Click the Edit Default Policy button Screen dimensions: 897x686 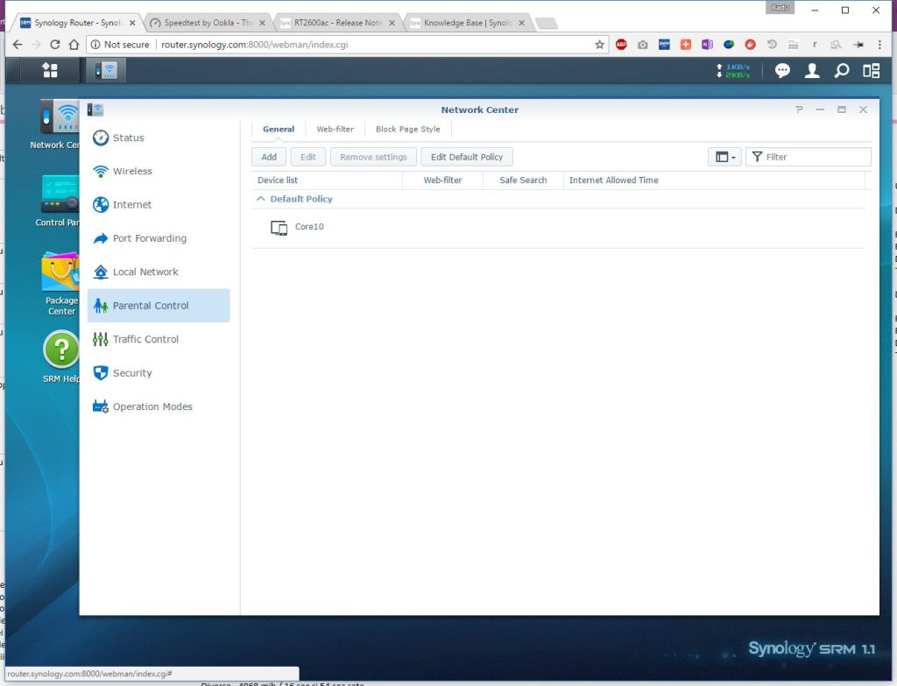click(x=466, y=157)
